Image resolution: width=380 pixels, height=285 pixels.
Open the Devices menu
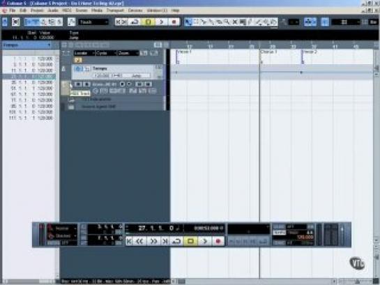tap(135, 10)
